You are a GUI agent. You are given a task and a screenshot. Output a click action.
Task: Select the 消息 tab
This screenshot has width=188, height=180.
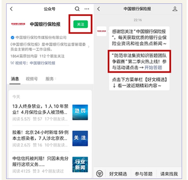click(15, 79)
